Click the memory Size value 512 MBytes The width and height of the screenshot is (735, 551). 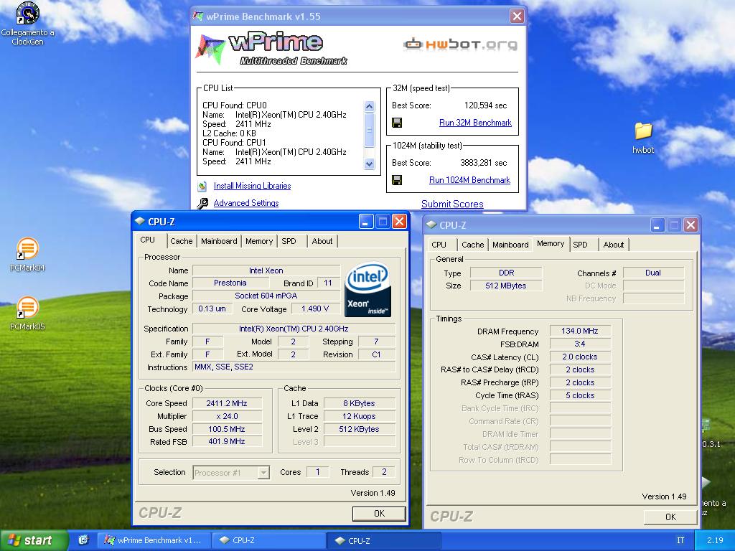(x=506, y=286)
